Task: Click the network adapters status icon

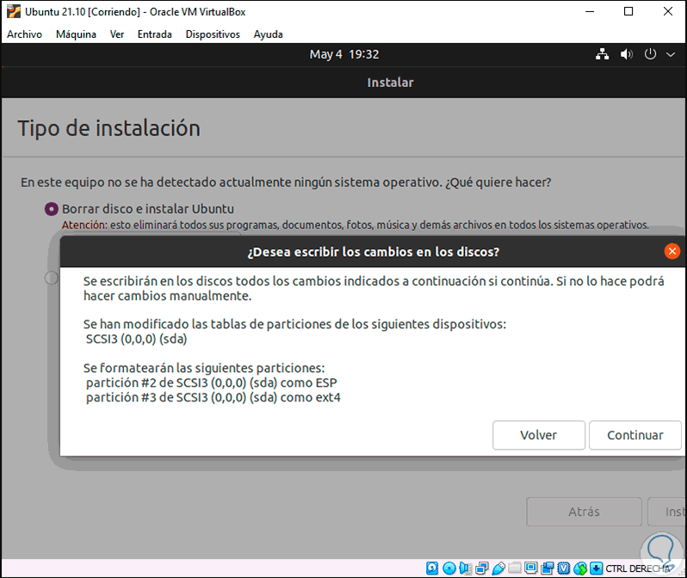Action: pyautogui.click(x=482, y=569)
